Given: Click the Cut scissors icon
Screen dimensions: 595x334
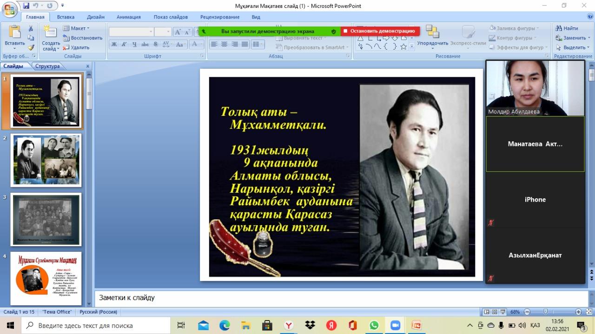Looking at the screenshot, I should 31,28.
